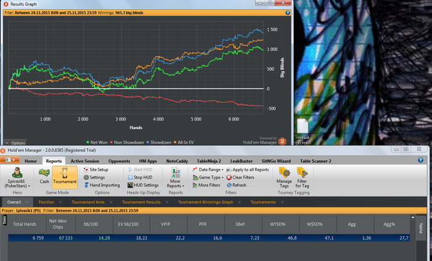Viewport: 432px width, 261px height.
Task: Select the Tournament Ante report tab
Action: [x=88, y=202]
